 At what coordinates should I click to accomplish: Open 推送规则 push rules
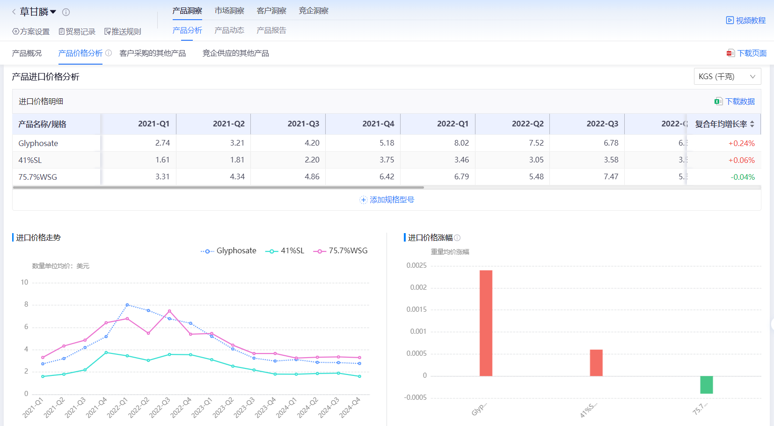click(123, 31)
